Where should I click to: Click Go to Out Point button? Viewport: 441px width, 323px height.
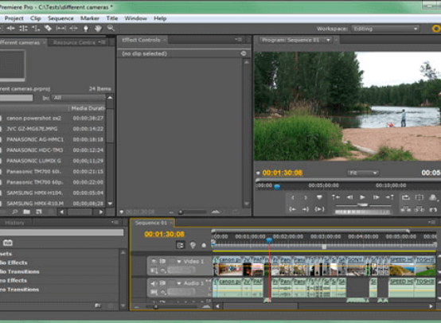(306, 209)
